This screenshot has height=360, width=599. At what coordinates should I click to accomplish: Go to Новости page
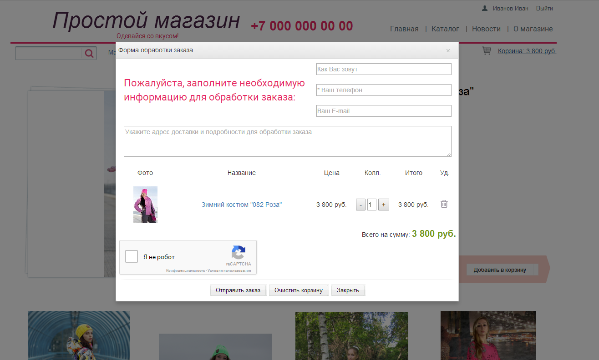(x=486, y=29)
